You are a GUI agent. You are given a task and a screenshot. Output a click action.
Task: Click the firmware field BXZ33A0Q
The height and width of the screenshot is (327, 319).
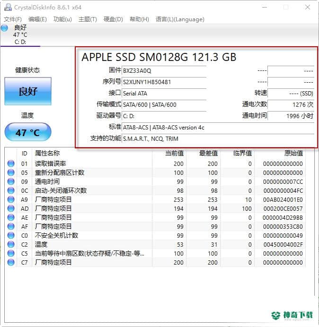(164, 71)
